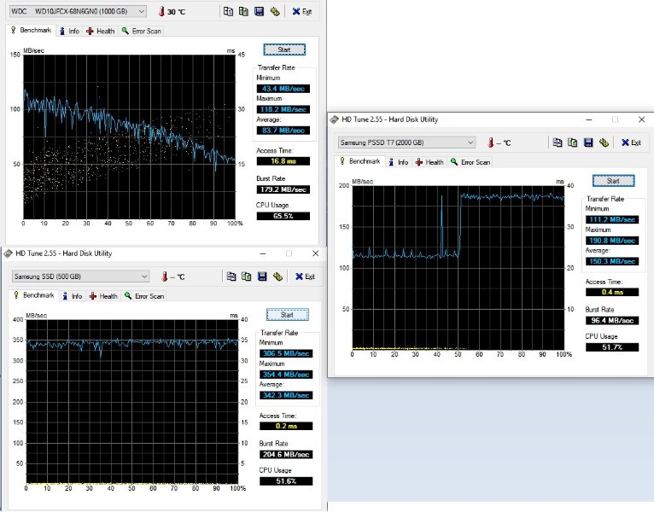Screen dimensions: 654x512
Task: Open Error Scan tab in WDC window
Action: pyautogui.click(x=142, y=31)
